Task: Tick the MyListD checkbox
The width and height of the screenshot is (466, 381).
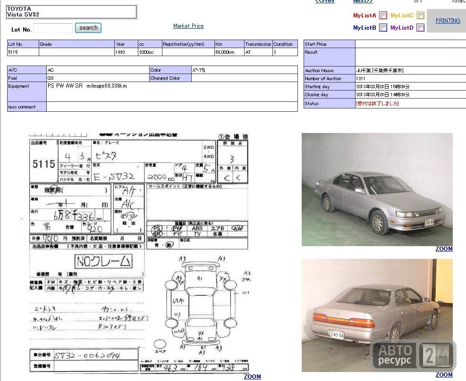Action: click(420, 28)
